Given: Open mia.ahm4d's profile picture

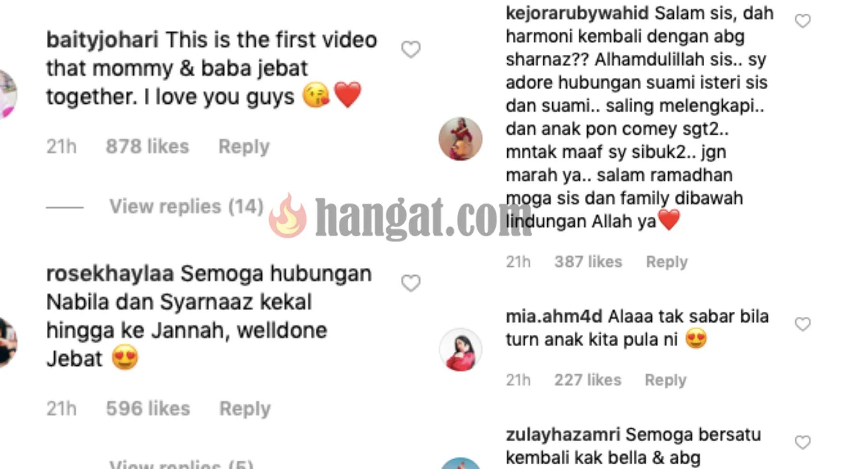Looking at the screenshot, I should click(460, 350).
